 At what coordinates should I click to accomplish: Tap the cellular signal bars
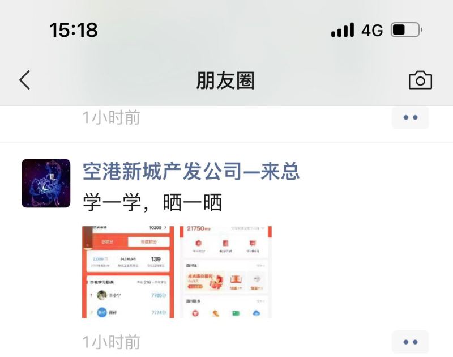coord(343,30)
